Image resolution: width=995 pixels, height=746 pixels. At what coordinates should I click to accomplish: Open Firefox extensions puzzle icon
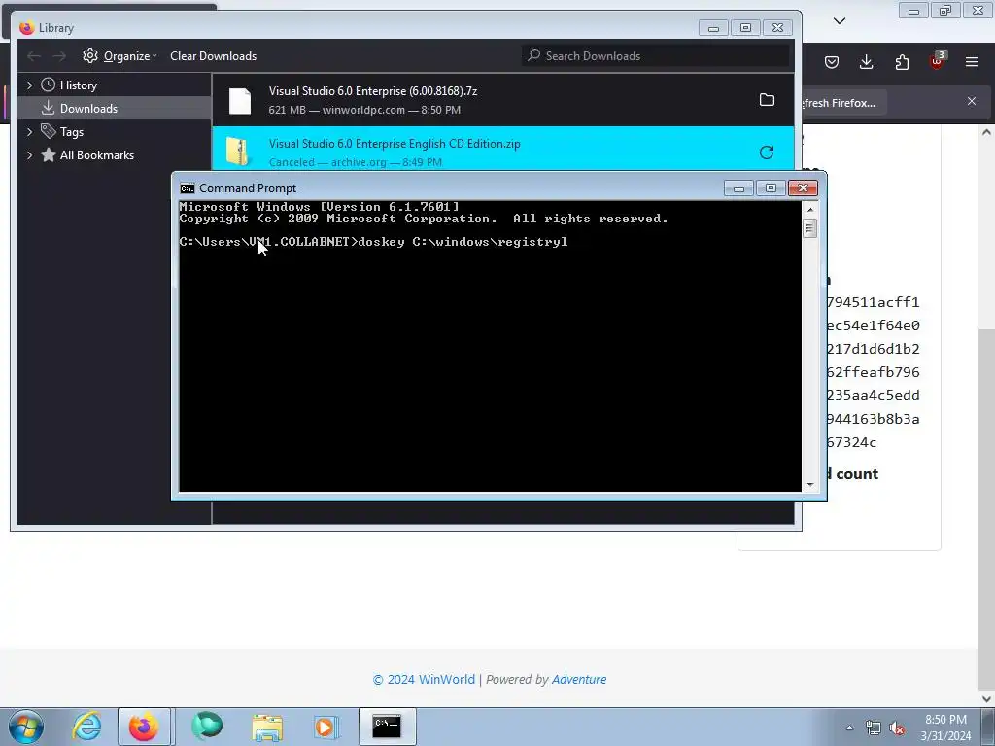pyautogui.click(x=902, y=62)
